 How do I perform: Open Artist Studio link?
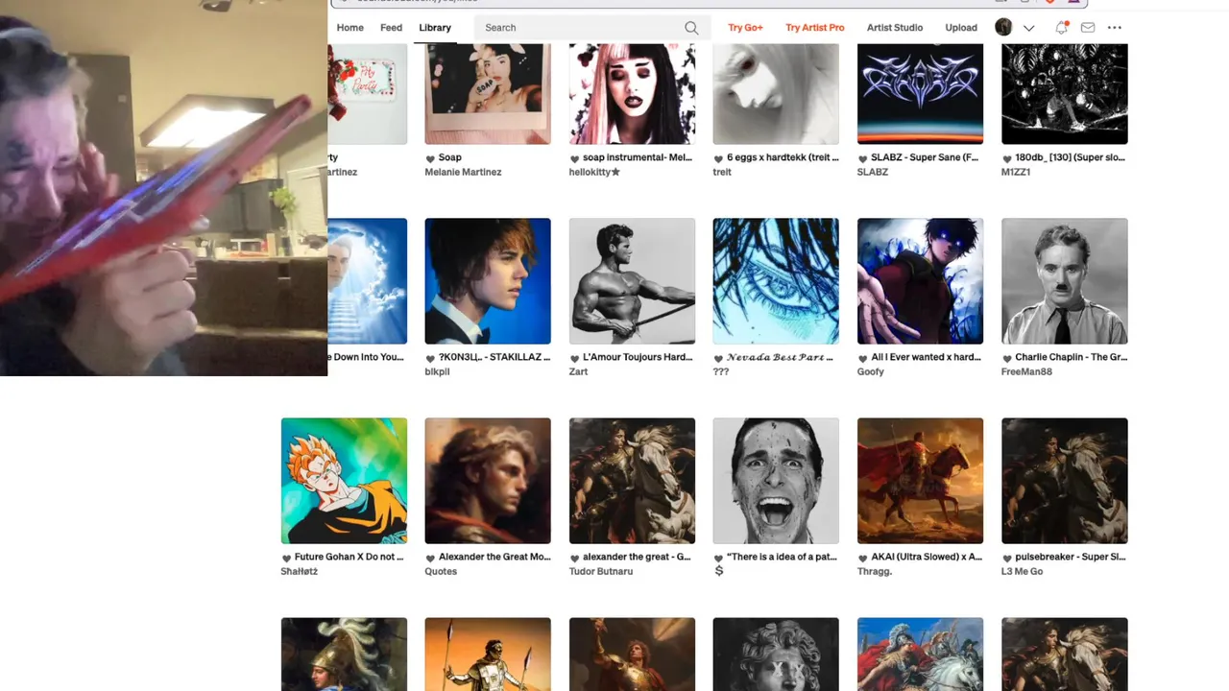coord(895,28)
